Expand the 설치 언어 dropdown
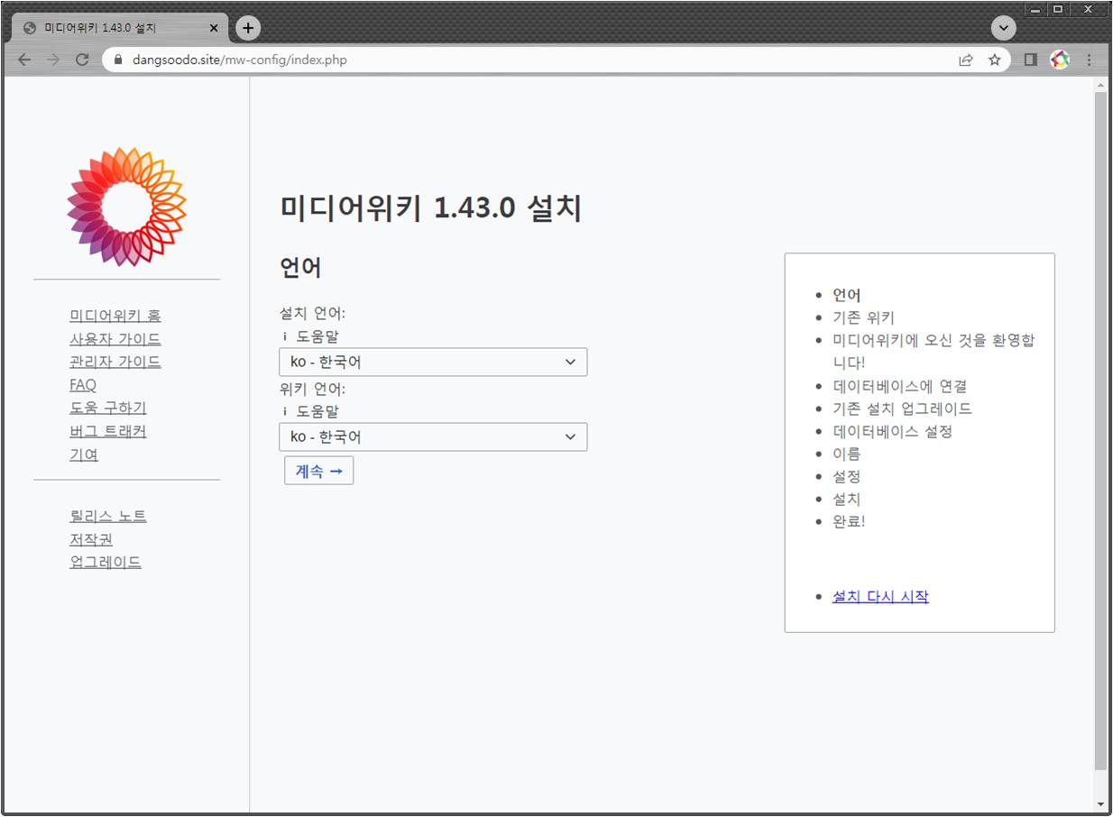1113x817 pixels. (433, 363)
